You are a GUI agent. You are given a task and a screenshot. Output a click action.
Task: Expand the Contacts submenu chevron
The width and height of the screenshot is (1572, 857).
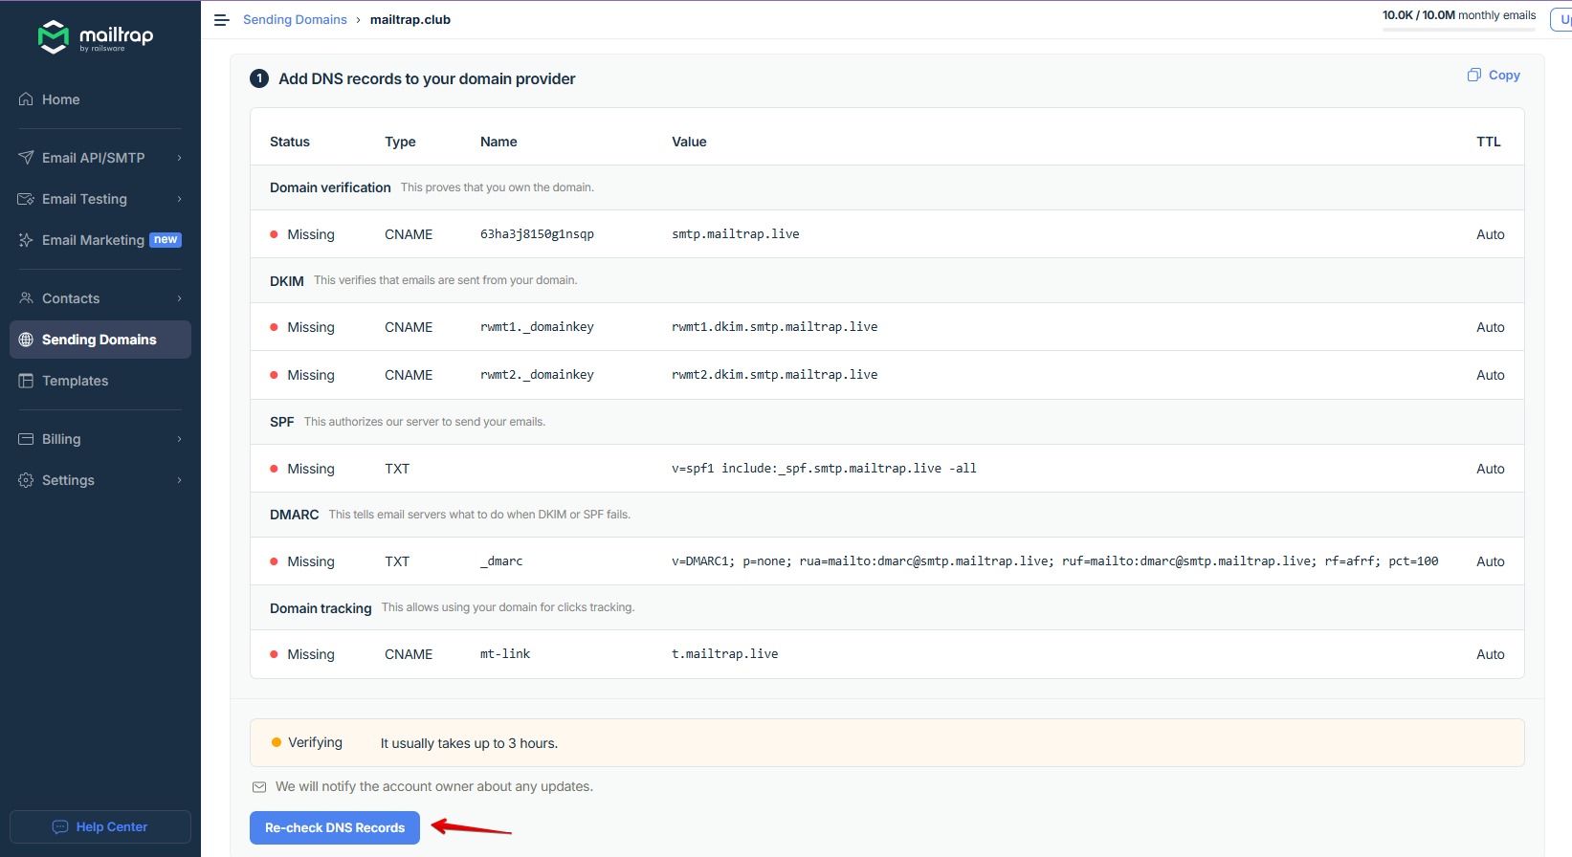click(x=179, y=298)
